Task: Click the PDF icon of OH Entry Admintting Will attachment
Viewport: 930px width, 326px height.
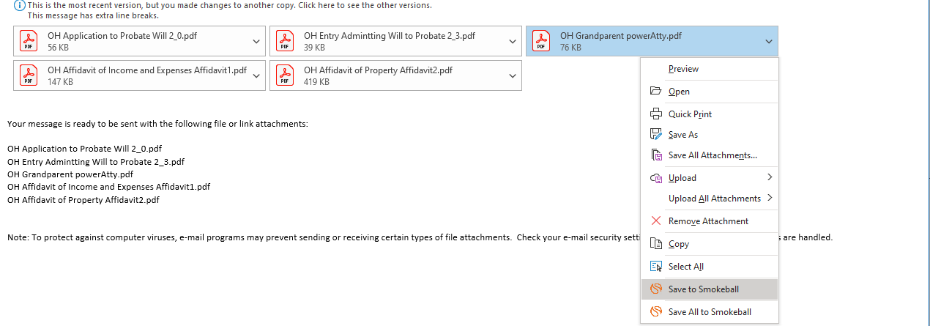Action: [285, 41]
